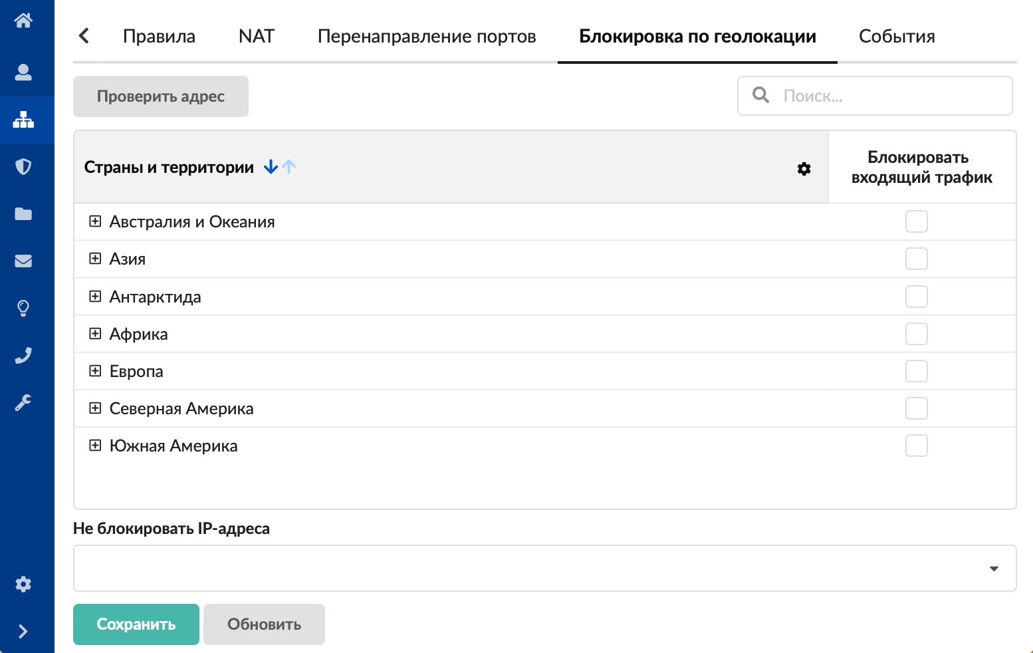Screen dimensions: 1033x653
Task: Expand the Азия region tree
Action: pos(95,259)
